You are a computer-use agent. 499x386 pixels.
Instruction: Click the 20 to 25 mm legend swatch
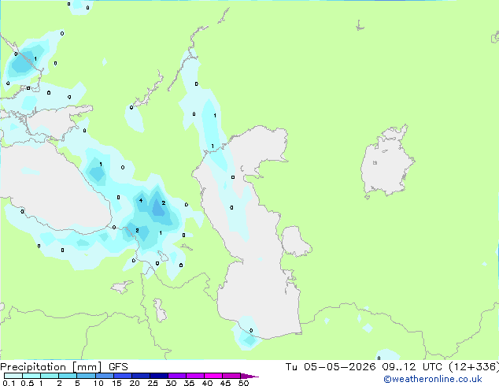(140, 376)
